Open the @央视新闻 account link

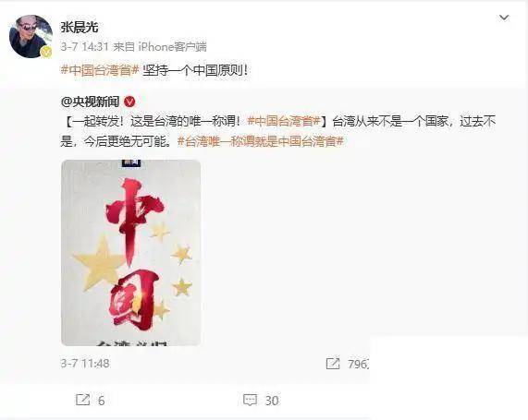coord(91,102)
